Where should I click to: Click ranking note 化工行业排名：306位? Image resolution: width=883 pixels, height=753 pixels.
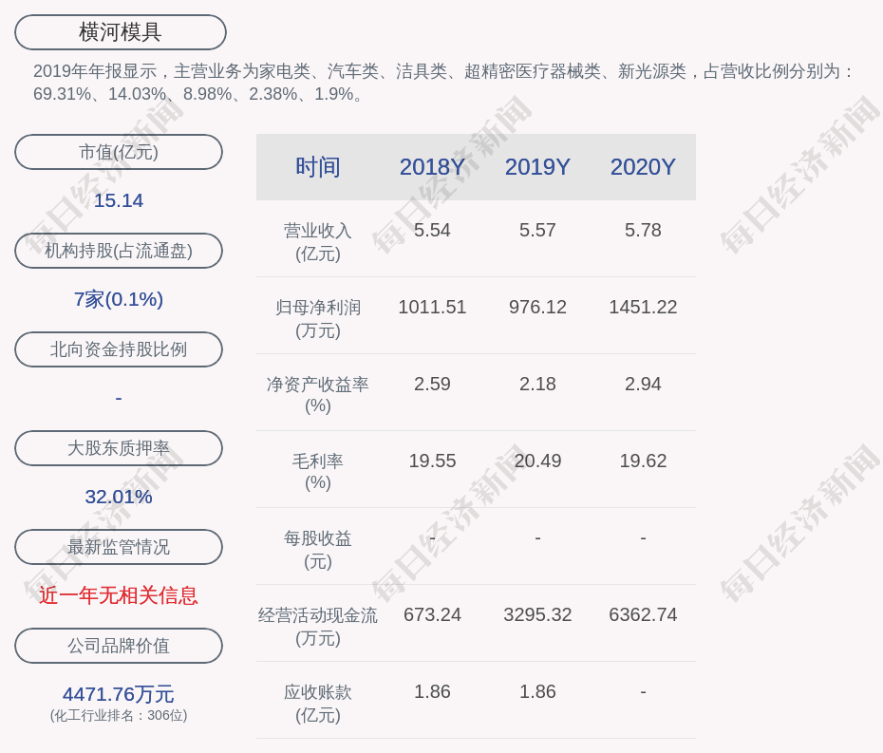[x=119, y=715]
